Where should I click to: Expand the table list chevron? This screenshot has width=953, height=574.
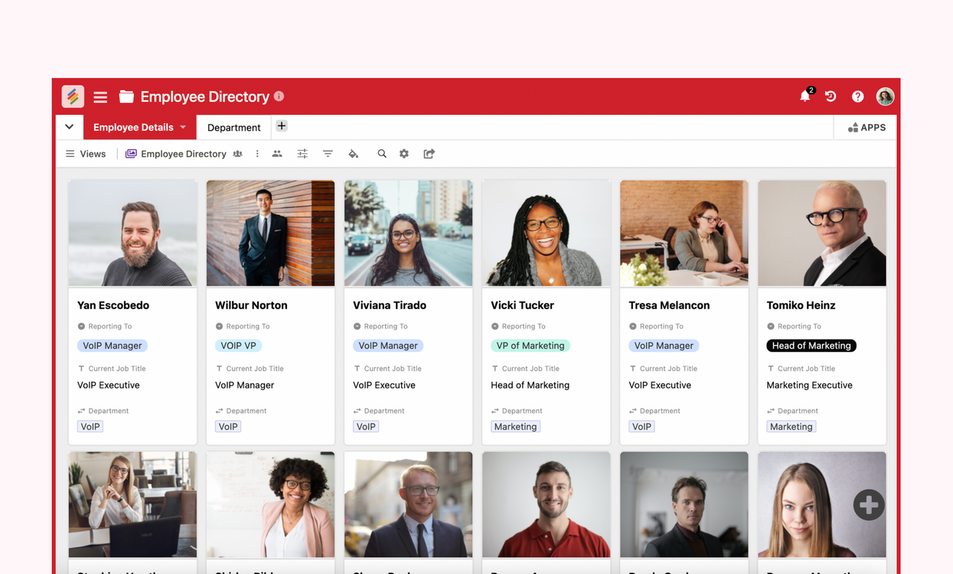pos(69,127)
